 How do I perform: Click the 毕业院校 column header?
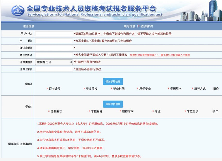pyautogui.click(x=91, y=89)
